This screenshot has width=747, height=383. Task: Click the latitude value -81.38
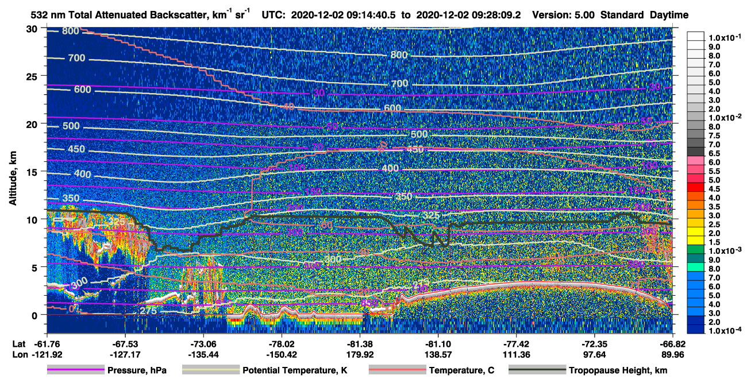point(360,343)
